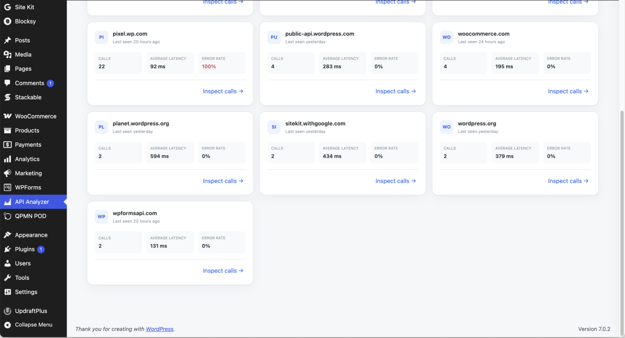Click the PU badge for public-api.wordpress.com

tap(274, 37)
